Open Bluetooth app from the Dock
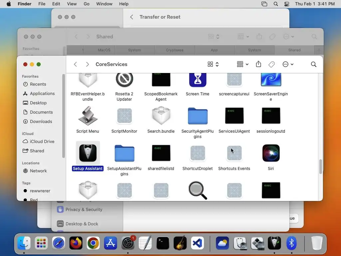 [292, 243]
